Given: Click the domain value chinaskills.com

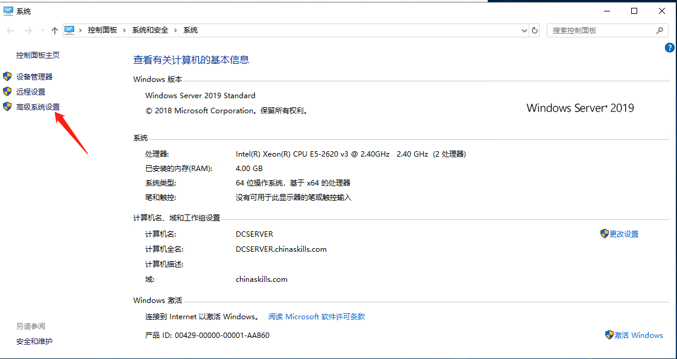Looking at the screenshot, I should coord(262,279).
